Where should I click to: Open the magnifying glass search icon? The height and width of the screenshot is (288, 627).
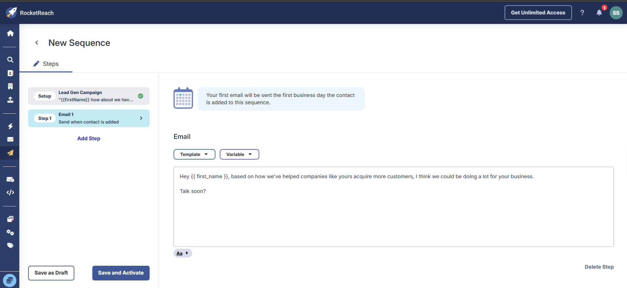point(10,60)
